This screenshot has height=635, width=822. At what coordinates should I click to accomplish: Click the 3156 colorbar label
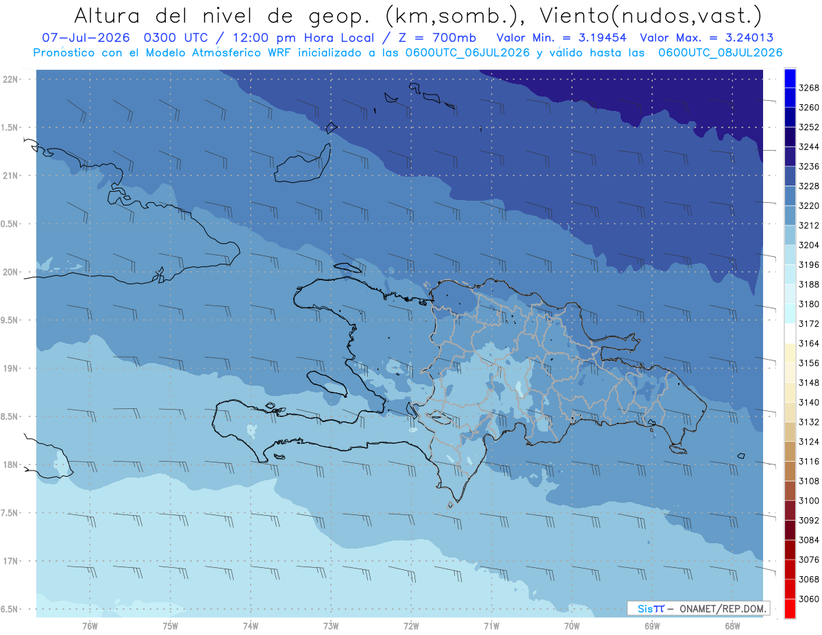[x=809, y=363]
